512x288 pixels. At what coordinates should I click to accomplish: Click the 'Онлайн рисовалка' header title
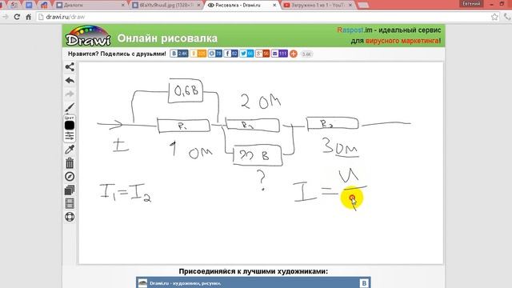[167, 38]
